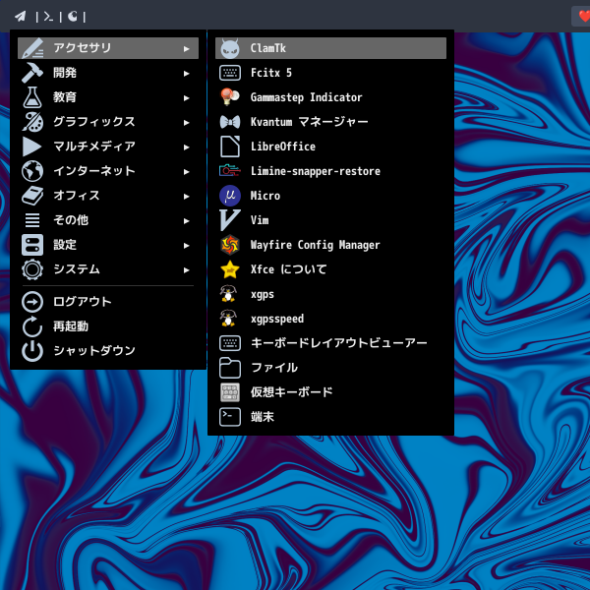The image size is (590, 590).
Task: Click the Vim entry text
Action: (x=260, y=220)
